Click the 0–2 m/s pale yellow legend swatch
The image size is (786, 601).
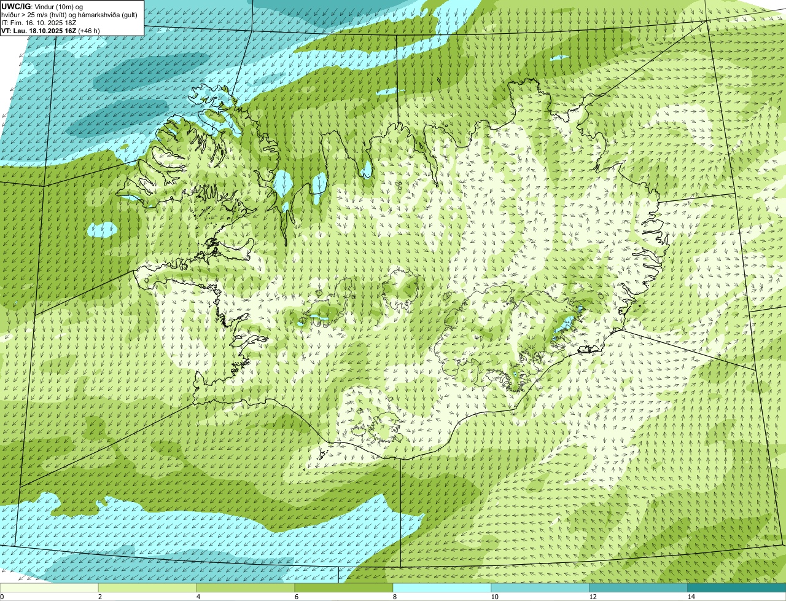point(49,587)
